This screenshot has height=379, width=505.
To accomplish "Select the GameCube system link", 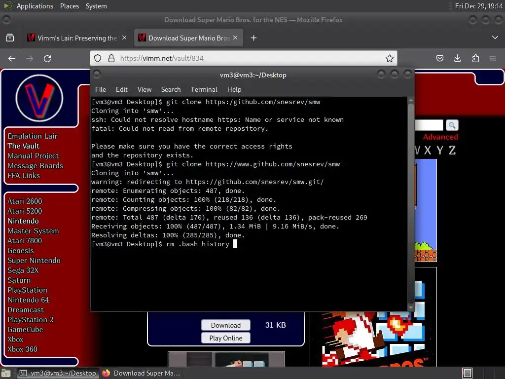I will [25, 330].
